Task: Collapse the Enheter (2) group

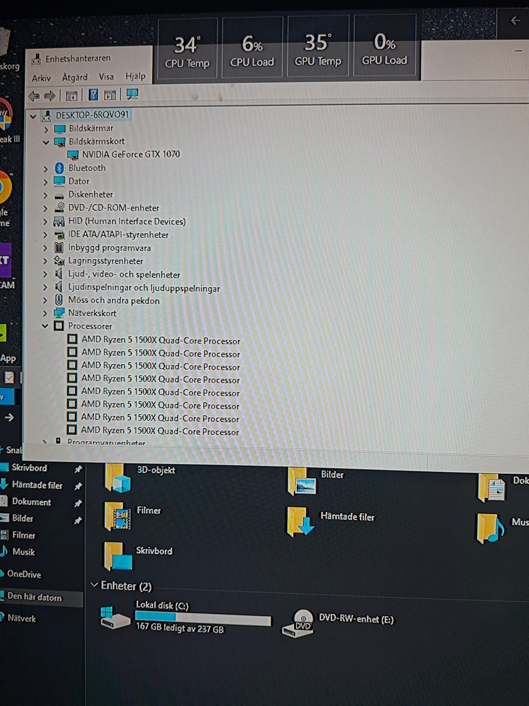Action: tap(94, 585)
